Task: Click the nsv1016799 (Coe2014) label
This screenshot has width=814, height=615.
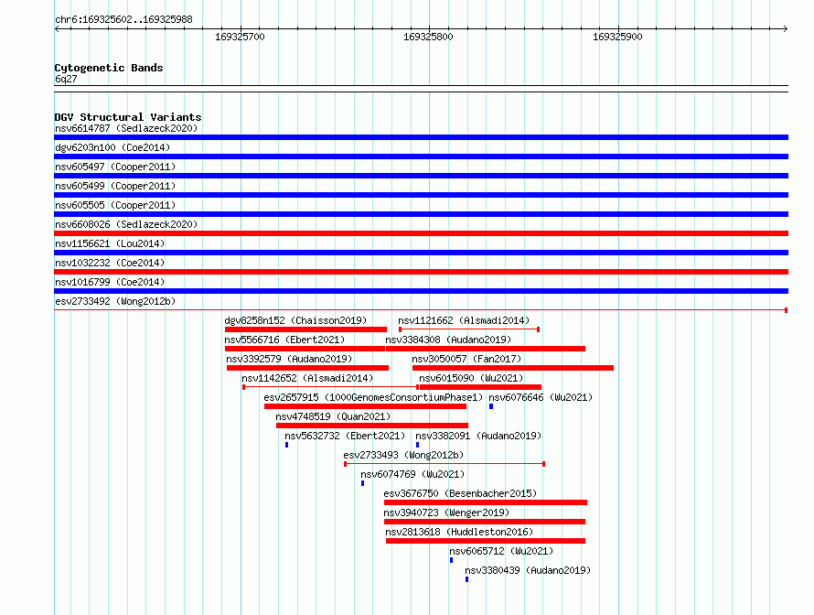Action: click(x=110, y=282)
